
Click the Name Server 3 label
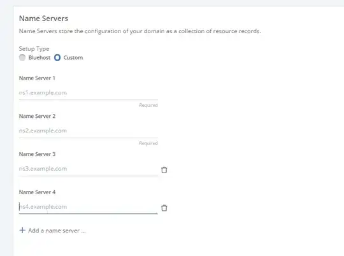[37, 154]
